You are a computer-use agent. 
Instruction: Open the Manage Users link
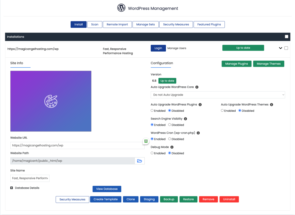tap(177, 48)
